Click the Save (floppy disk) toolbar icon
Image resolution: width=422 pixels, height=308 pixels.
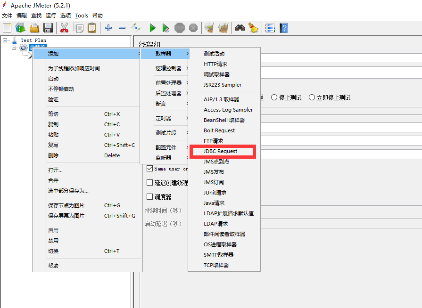48,28
